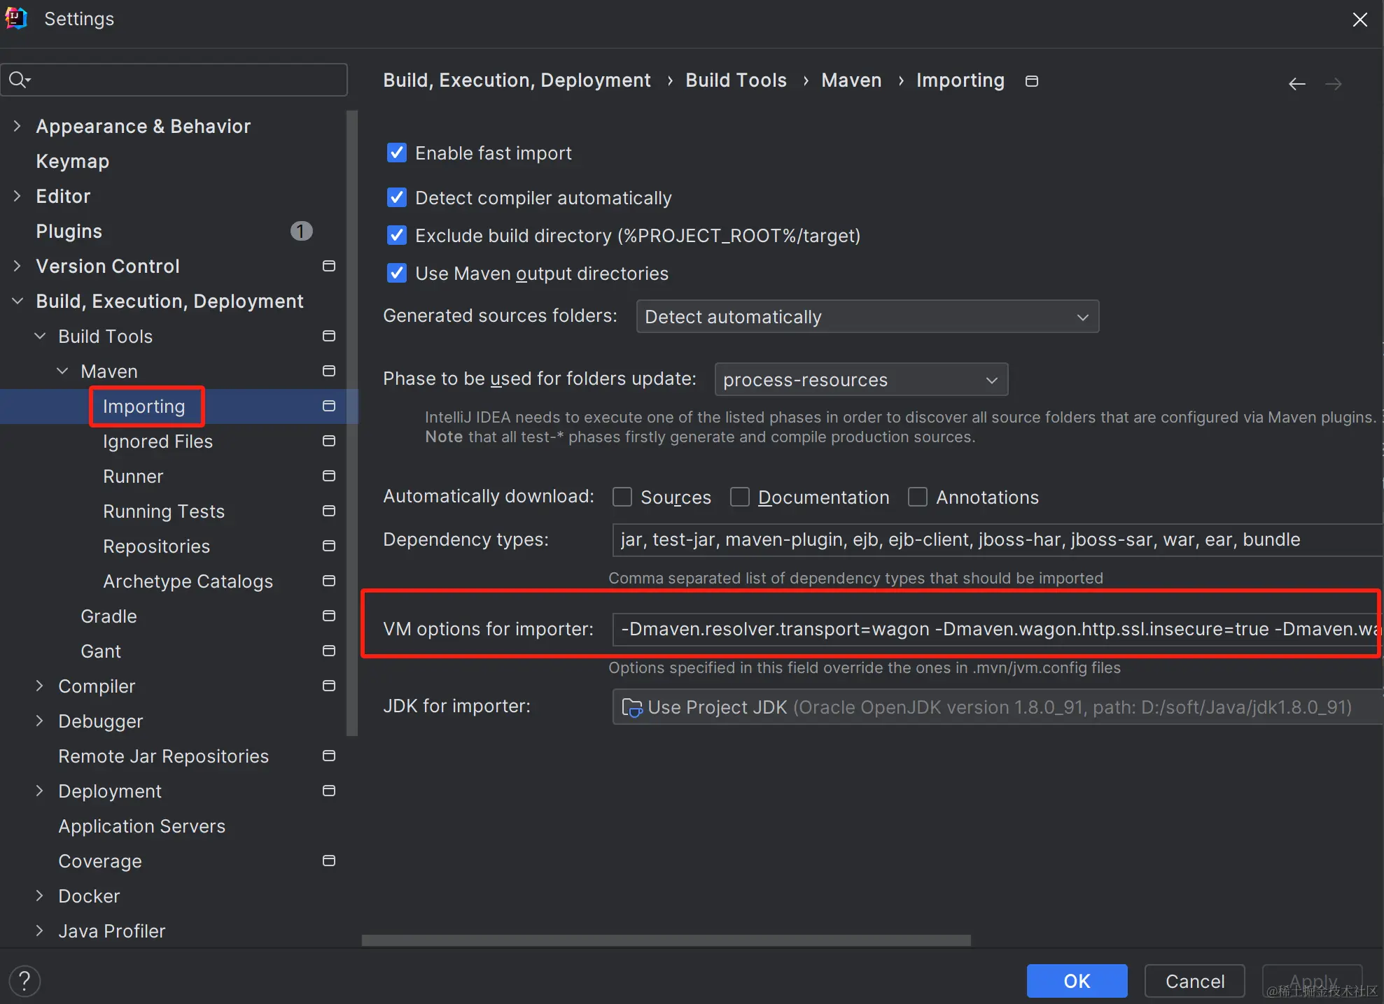
Task: Click the search magnifier icon in settings
Action: pyautogui.click(x=19, y=80)
